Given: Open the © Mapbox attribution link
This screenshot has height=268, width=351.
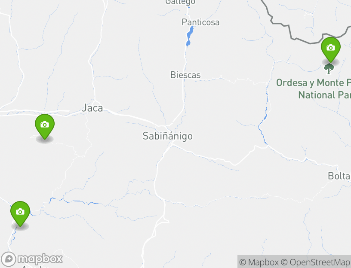Looking at the screenshot, I should click(x=259, y=262).
